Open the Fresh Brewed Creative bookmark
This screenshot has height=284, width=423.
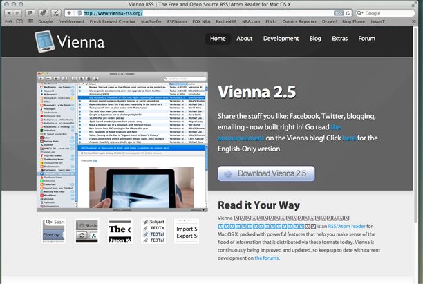coord(113,21)
